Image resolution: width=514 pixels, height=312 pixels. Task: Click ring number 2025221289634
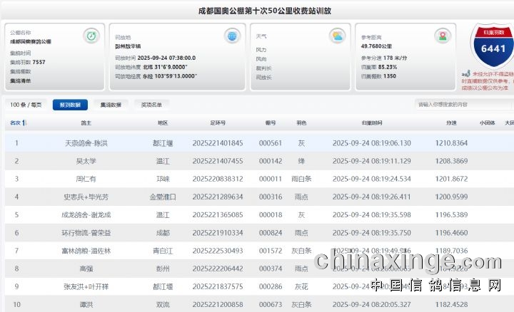(218, 197)
